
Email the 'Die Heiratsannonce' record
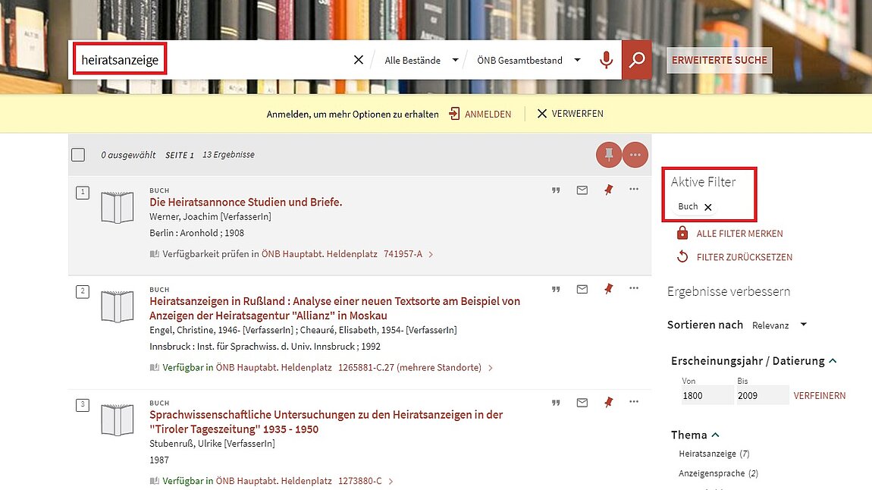[582, 190]
